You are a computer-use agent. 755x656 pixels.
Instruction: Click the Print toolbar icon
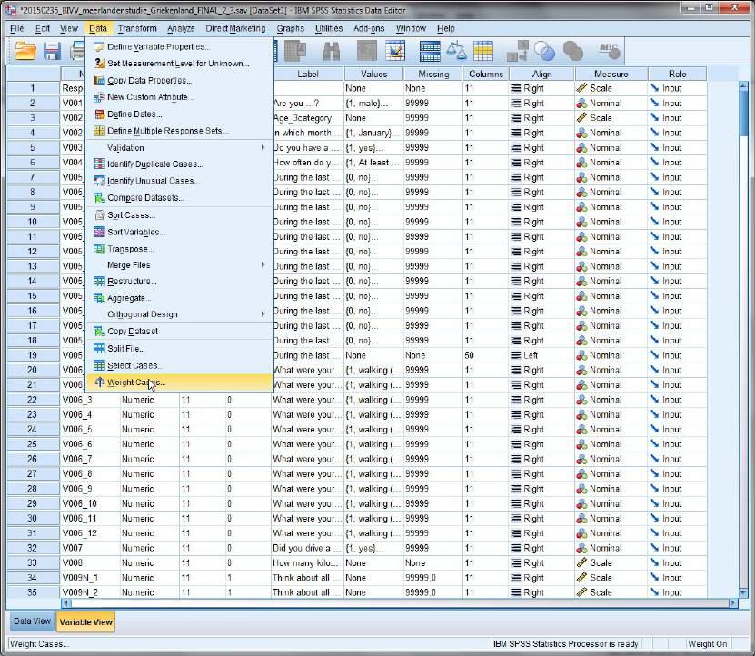click(77, 51)
